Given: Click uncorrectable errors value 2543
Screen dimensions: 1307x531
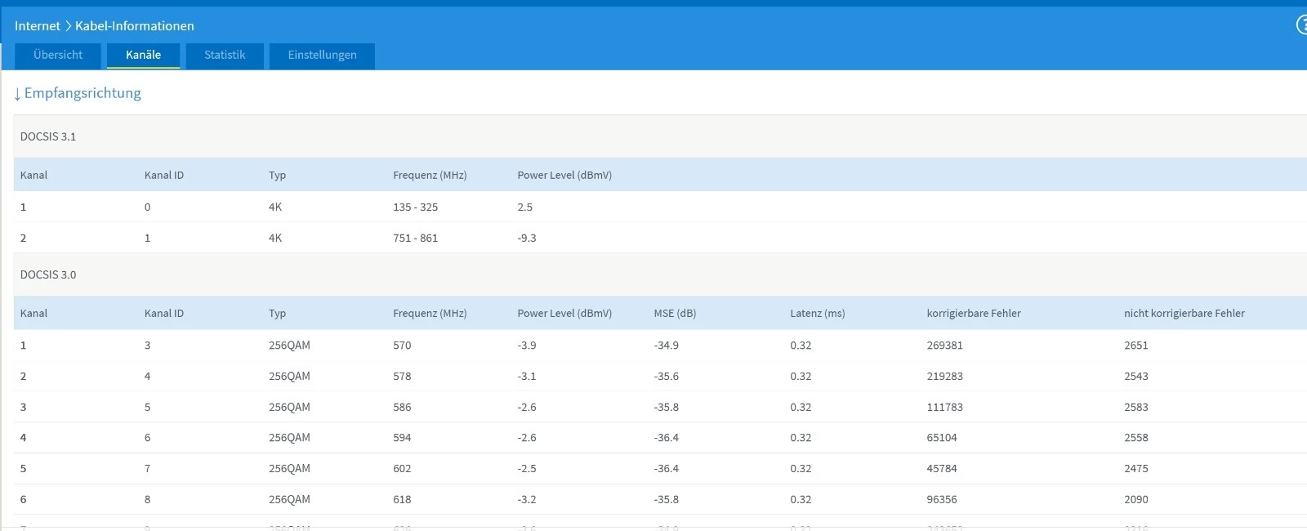Looking at the screenshot, I should click(1135, 377).
